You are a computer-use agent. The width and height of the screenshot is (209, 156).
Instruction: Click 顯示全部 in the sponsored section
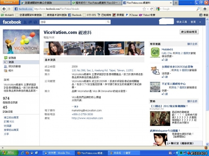click(x=192, y=101)
